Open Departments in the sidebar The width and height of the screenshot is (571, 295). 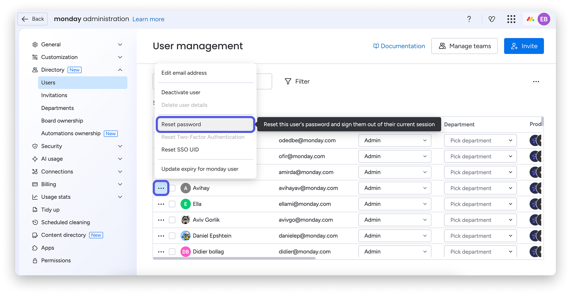point(57,108)
